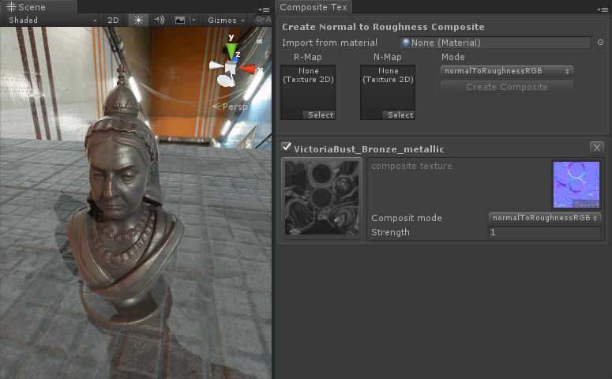Toggle scene lighting sun icon
Image resolution: width=612 pixels, height=379 pixels.
(139, 20)
